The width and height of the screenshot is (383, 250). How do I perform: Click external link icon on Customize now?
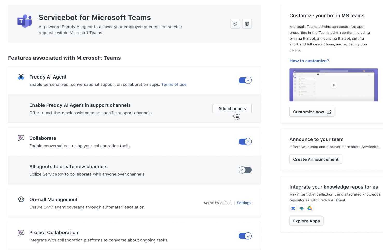[x=329, y=112]
